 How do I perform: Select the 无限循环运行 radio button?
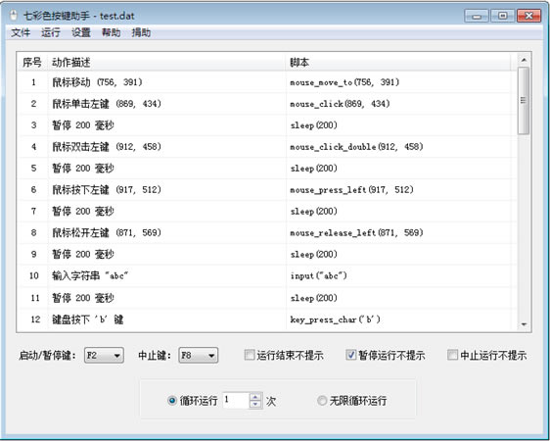click(322, 400)
